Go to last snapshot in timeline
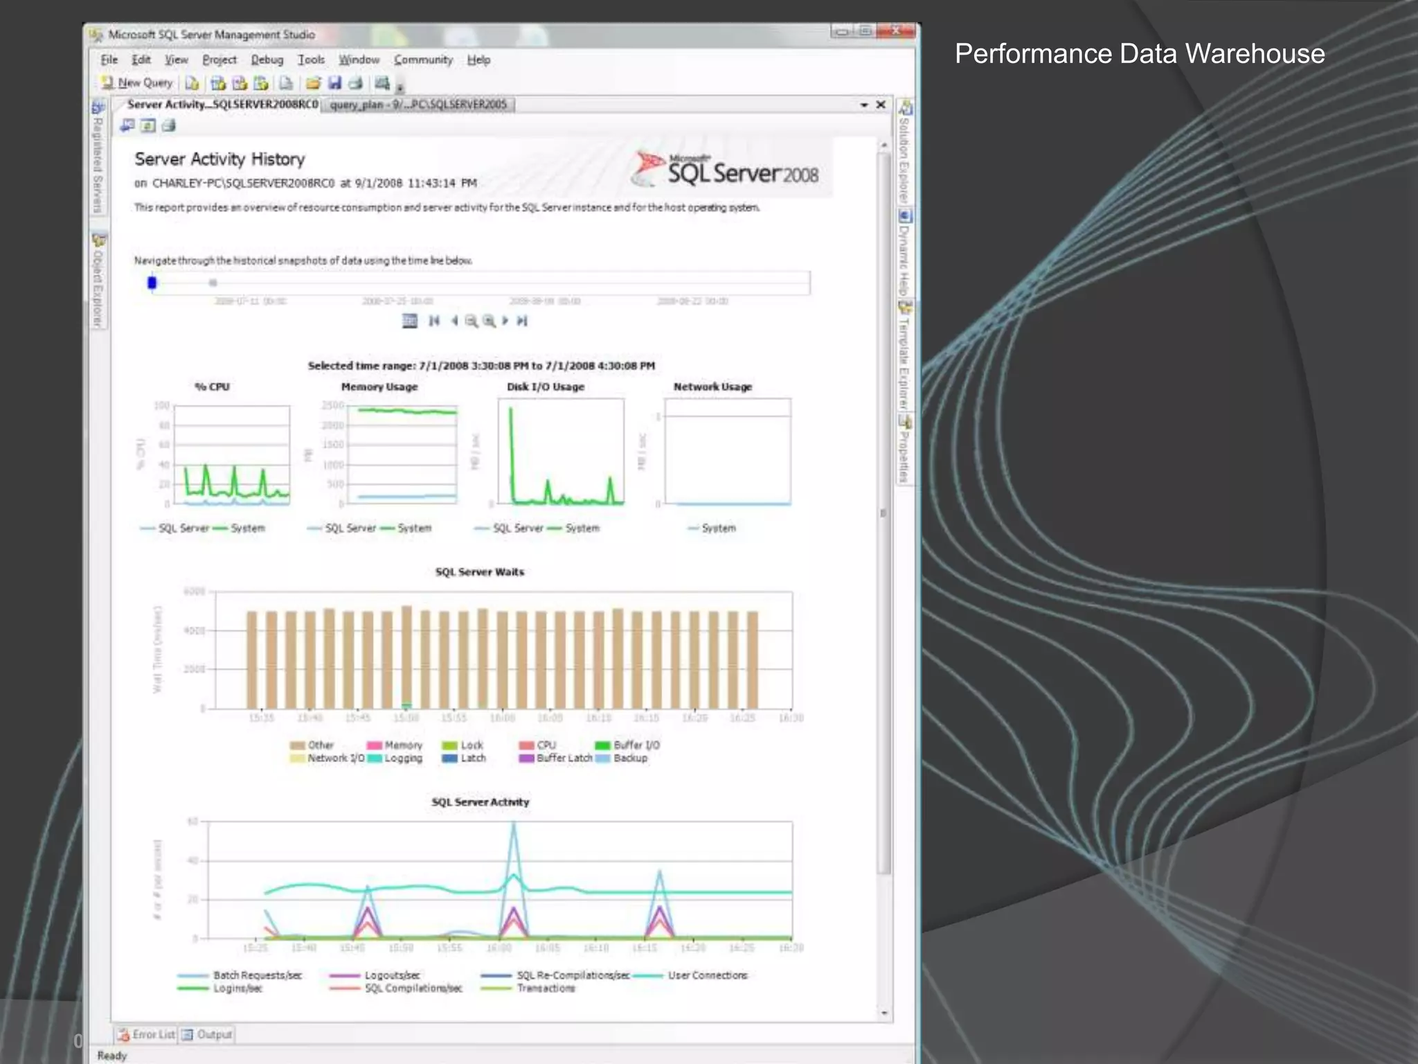 (523, 321)
